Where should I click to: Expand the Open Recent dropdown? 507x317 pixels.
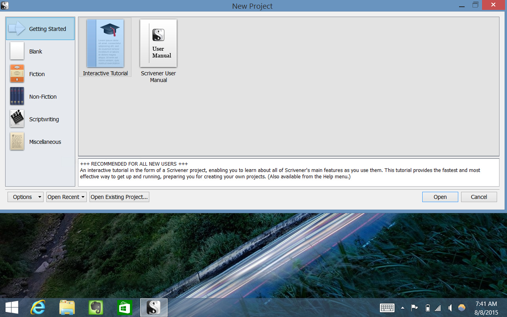tap(66, 197)
